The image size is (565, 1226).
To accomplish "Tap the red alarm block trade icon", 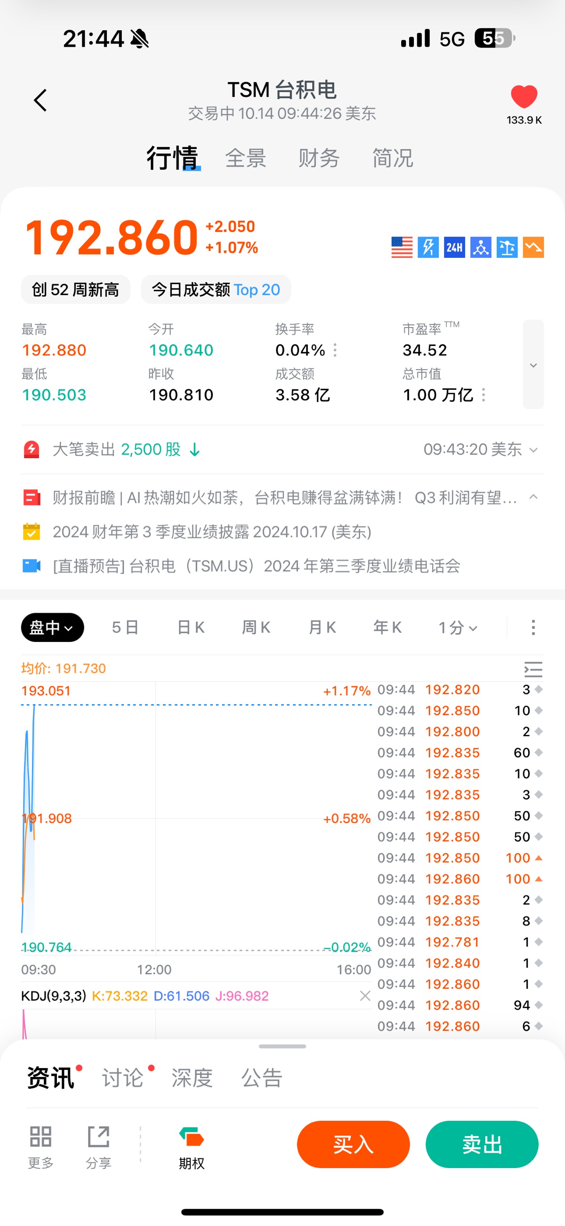I will coord(32,449).
